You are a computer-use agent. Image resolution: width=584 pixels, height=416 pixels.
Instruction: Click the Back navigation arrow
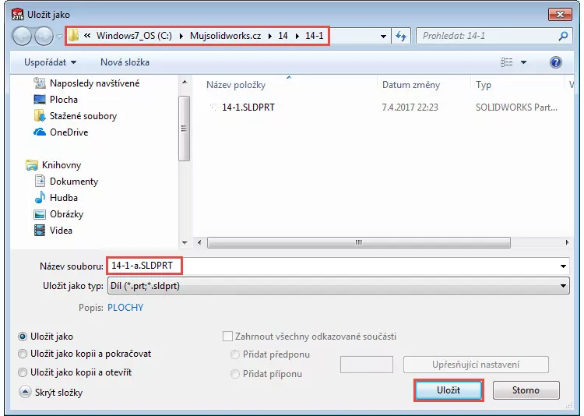tap(22, 36)
